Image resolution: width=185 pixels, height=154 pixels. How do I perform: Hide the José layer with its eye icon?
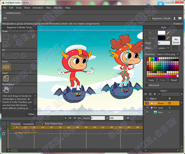click(146, 108)
